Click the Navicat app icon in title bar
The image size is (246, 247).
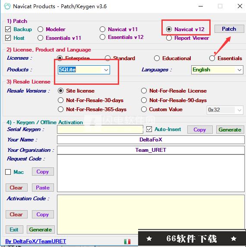tap(7, 6)
